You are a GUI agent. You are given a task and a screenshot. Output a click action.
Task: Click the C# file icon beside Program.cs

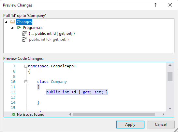click(x=19, y=28)
